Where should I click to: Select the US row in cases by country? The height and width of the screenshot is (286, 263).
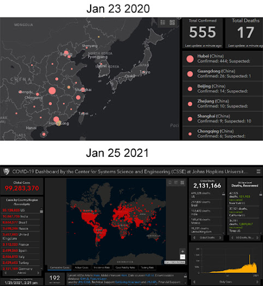click(x=21, y=210)
